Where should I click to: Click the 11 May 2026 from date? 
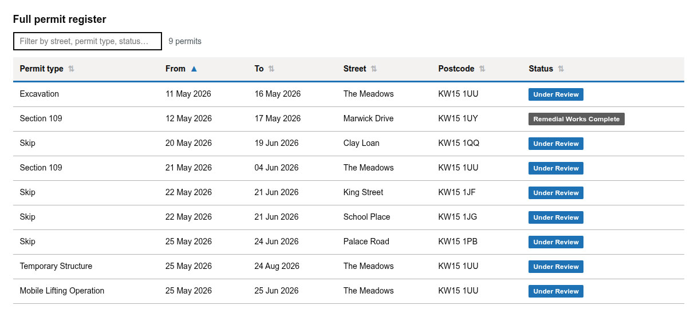pyautogui.click(x=188, y=94)
